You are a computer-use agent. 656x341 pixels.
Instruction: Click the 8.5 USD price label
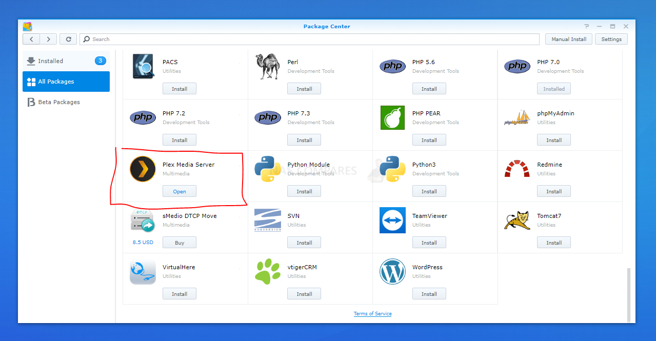click(143, 243)
